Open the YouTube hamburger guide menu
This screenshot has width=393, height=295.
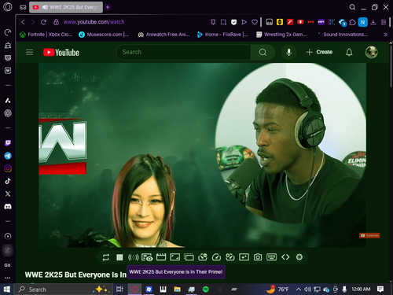tap(29, 52)
